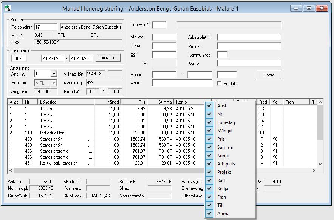Click the à Eur input field
This screenshot has width=334, height=220.
(x=164, y=46)
